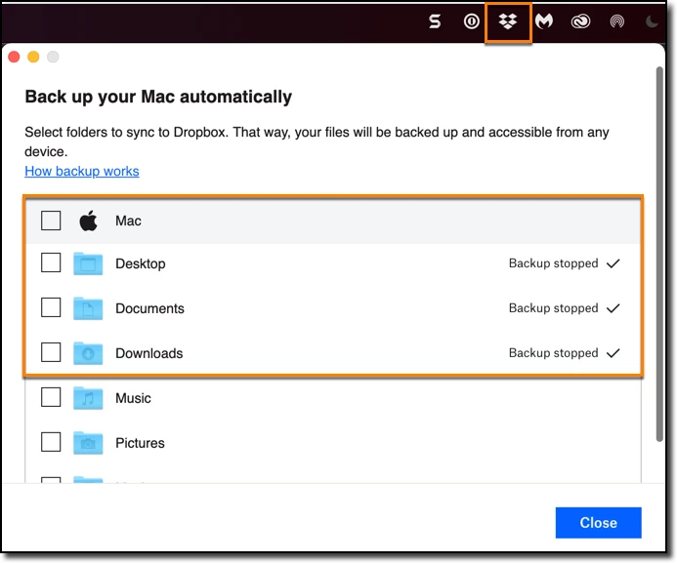This screenshot has height=563, width=677.
Task: Click the Pictures folder icon
Action: tap(88, 443)
